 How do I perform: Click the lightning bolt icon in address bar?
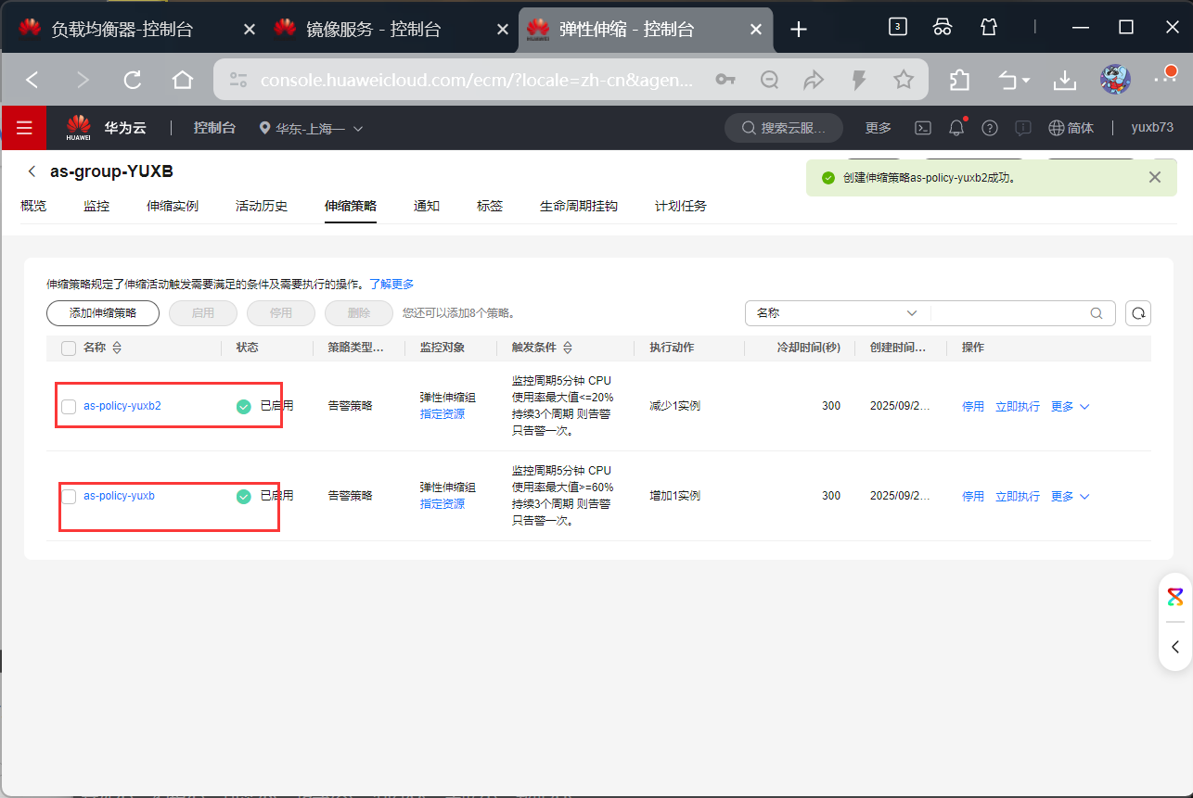(x=859, y=81)
